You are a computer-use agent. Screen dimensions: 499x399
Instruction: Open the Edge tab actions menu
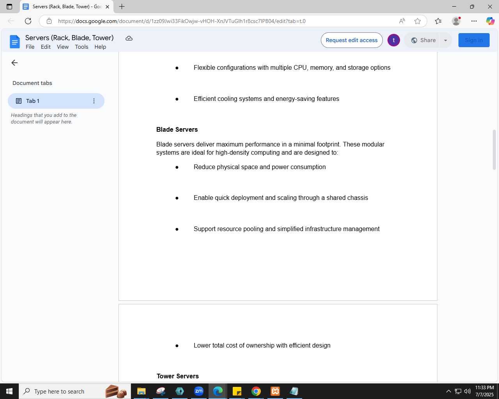pos(9,7)
